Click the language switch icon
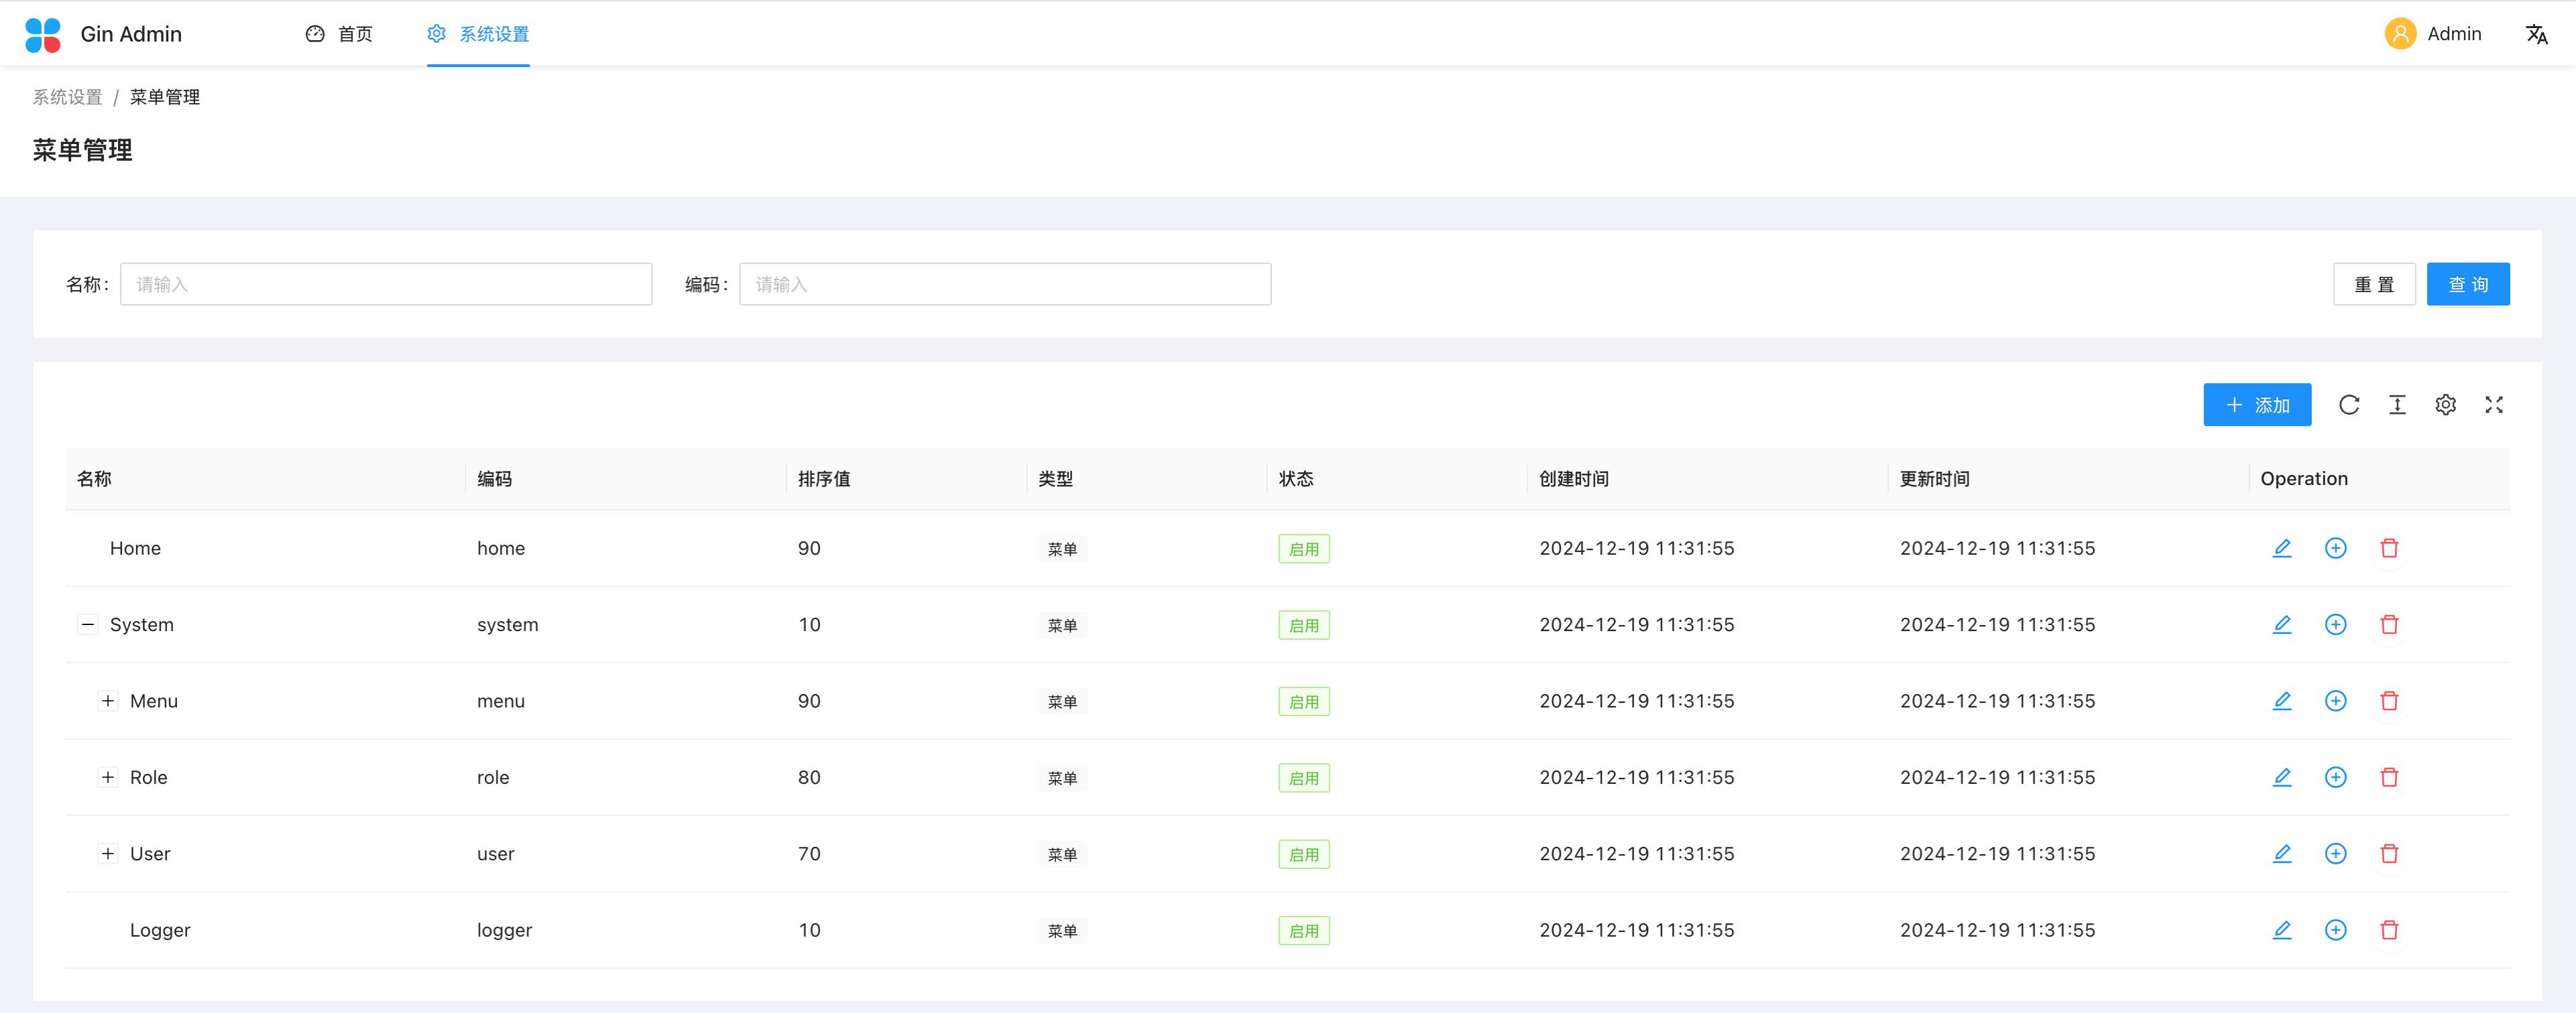Viewport: 2576px width, 1013px height. [x=2536, y=34]
